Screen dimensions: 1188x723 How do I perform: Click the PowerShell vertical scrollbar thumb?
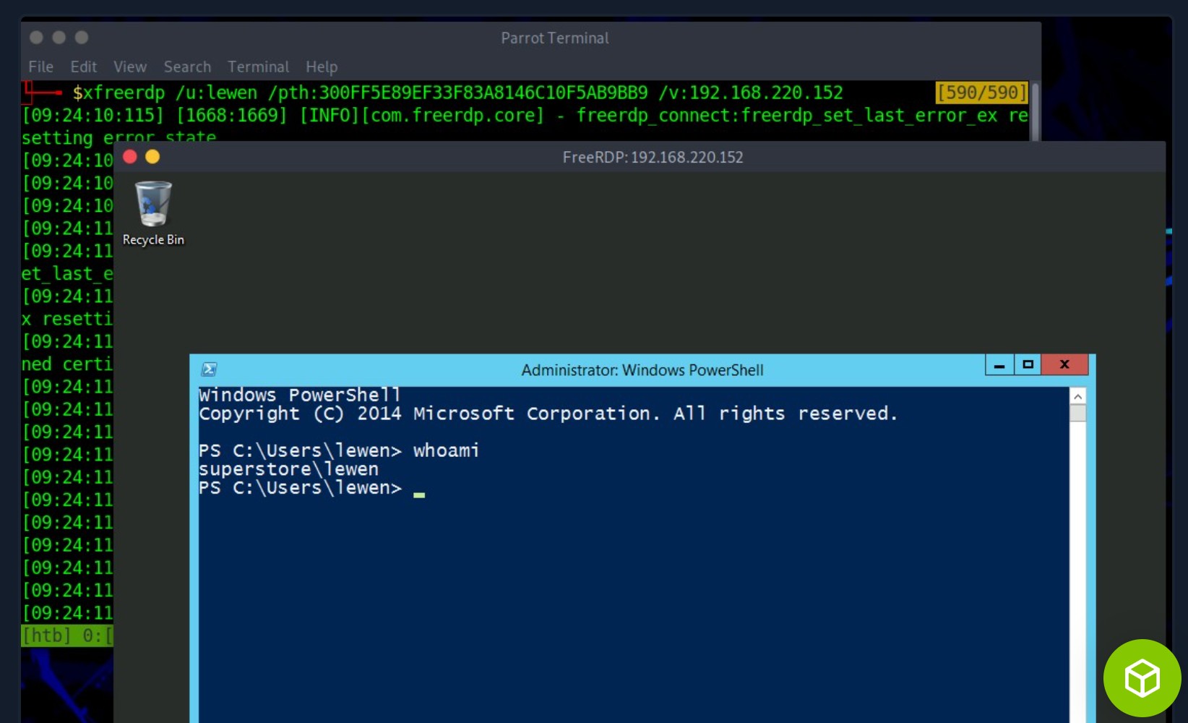pos(1077,413)
